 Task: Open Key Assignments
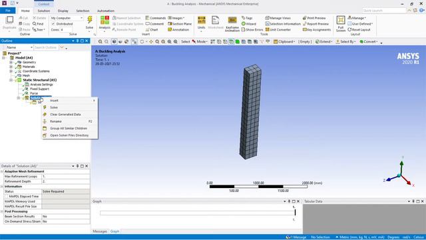coord(317,29)
